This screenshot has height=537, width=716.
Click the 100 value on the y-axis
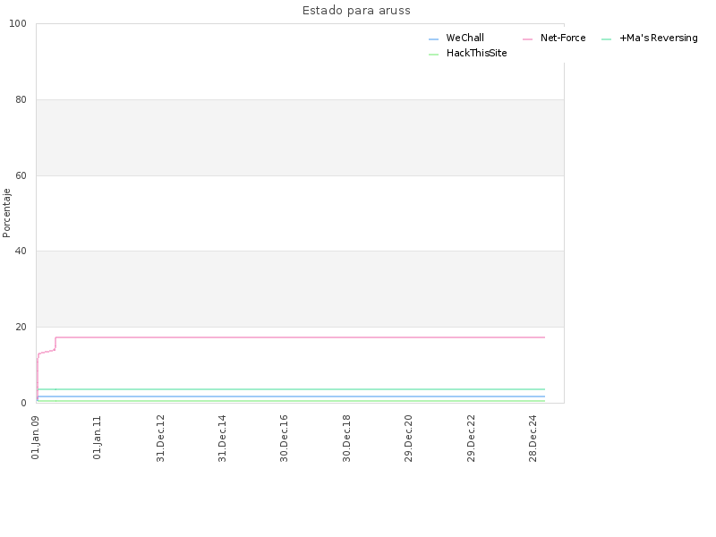pos(18,24)
